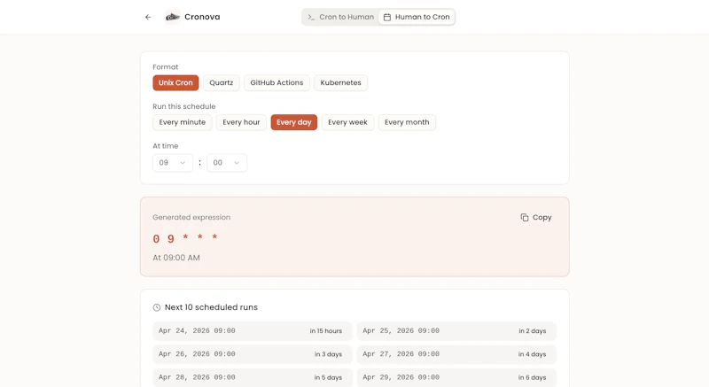Click the Run this schedule label

point(184,106)
